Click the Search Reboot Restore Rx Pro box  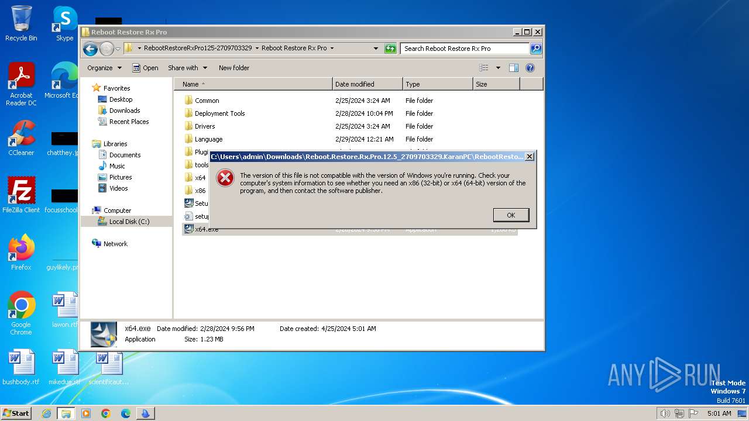(x=465, y=49)
